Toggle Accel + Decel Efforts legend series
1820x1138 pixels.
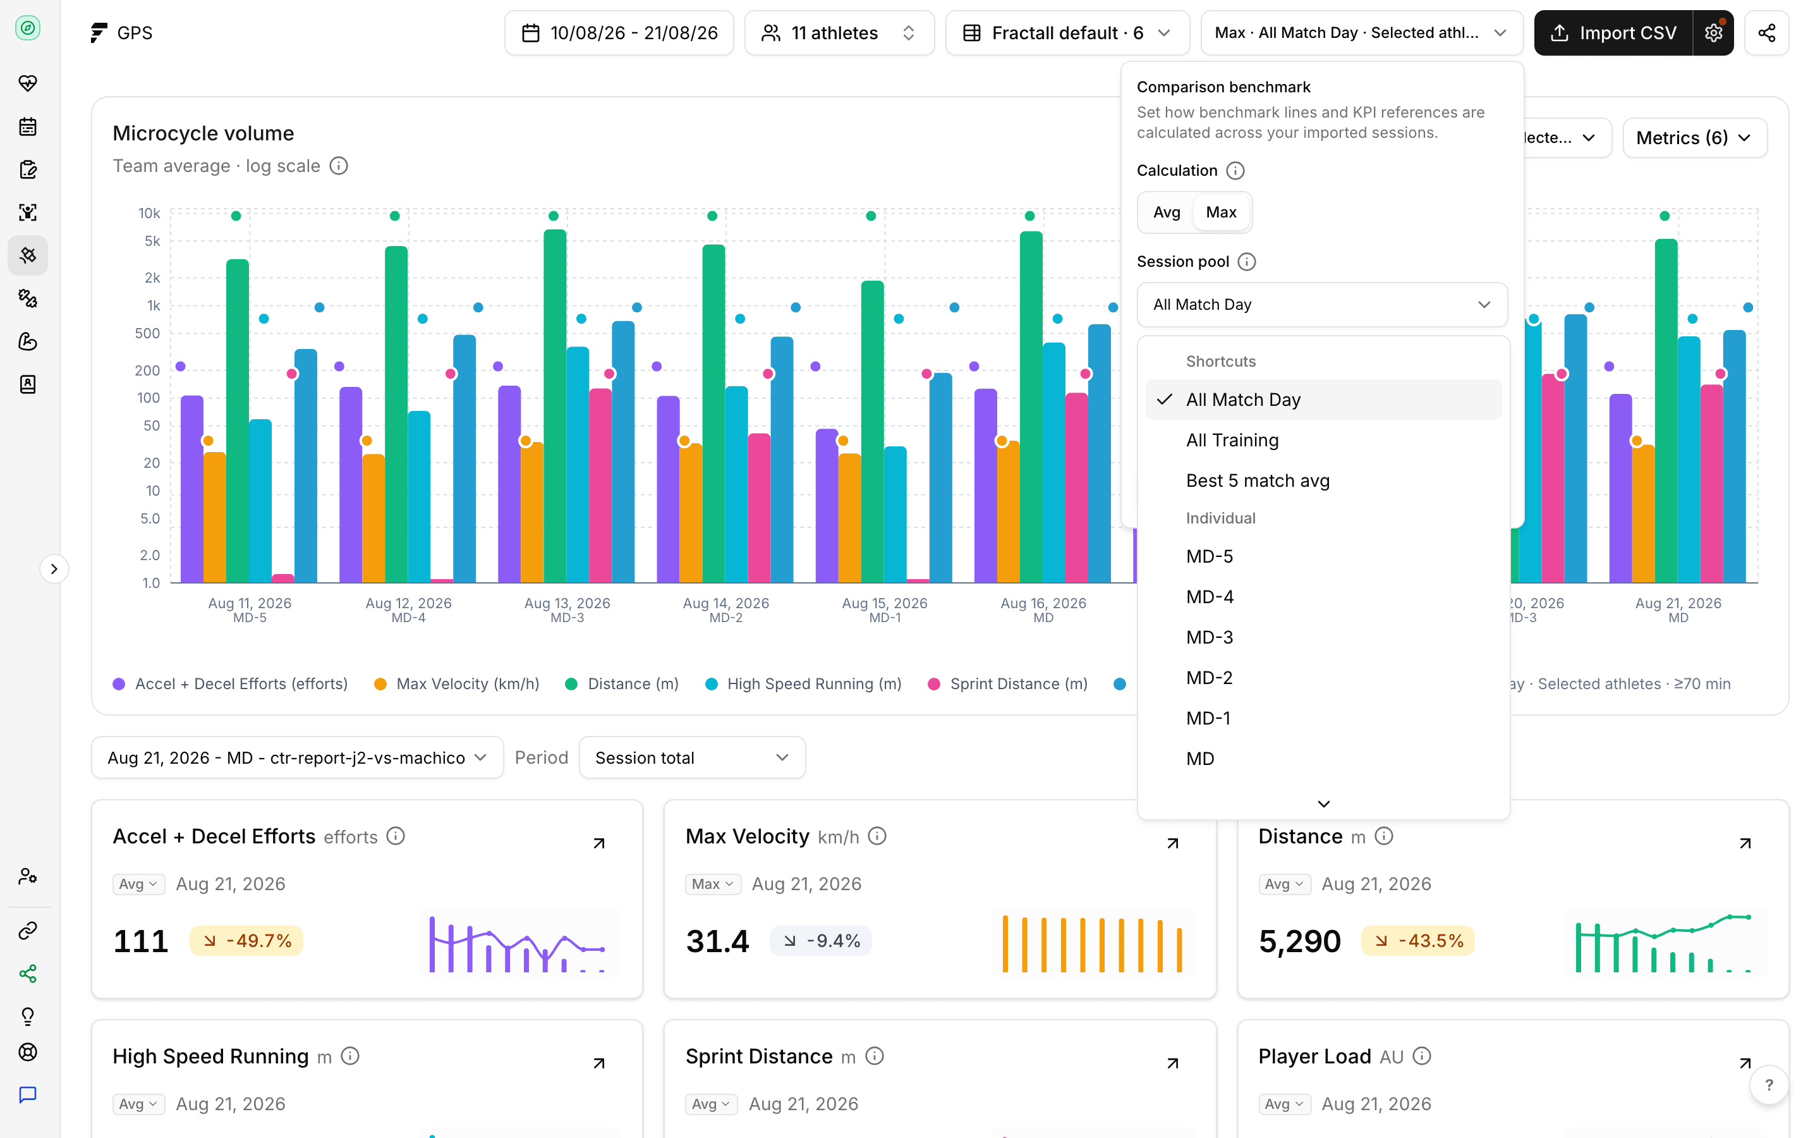[230, 684]
